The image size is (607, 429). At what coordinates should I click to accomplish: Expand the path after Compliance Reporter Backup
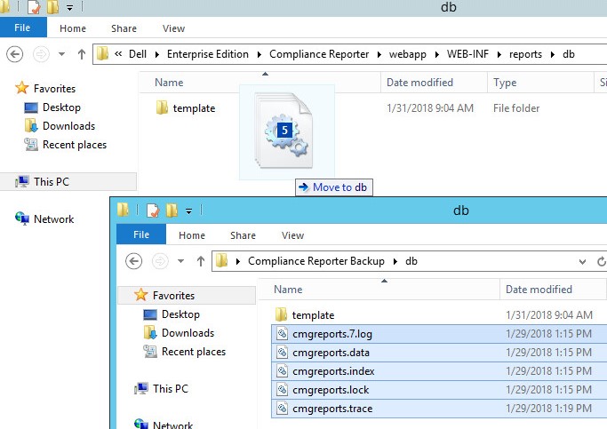coord(395,261)
